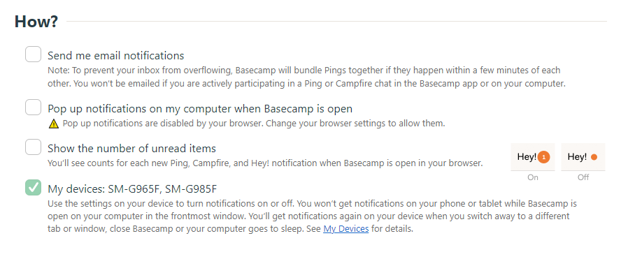The height and width of the screenshot is (259, 621).
Task: Check the unread items count checkbox
Action: click(x=34, y=147)
